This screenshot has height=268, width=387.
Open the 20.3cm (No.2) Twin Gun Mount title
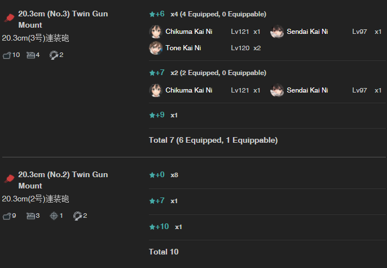[63, 180]
